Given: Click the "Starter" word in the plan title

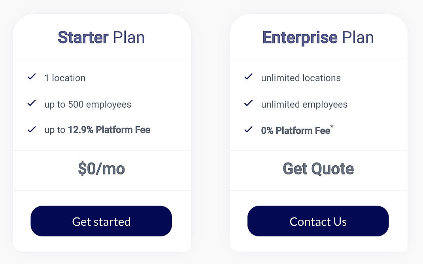Looking at the screenshot, I should tap(83, 37).
